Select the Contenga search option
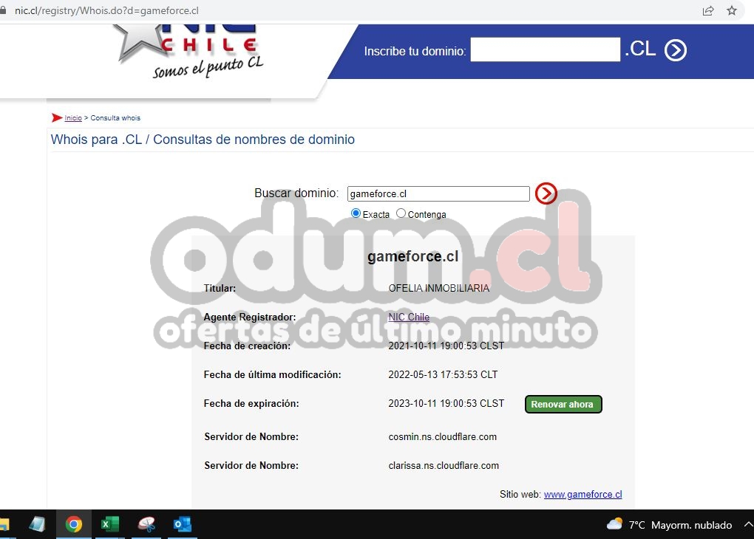This screenshot has width=754, height=539. (x=401, y=213)
